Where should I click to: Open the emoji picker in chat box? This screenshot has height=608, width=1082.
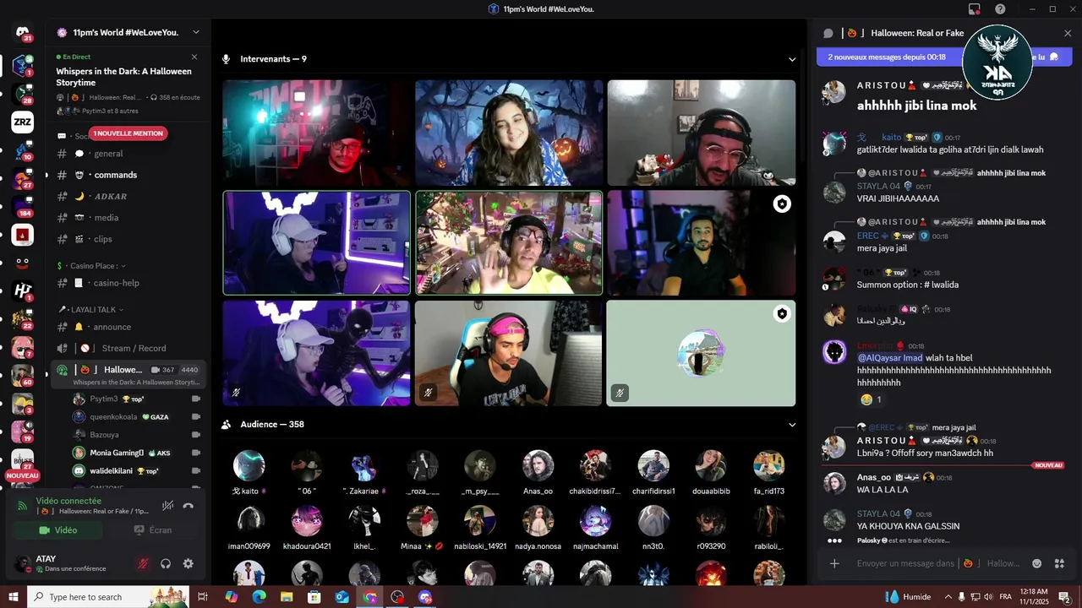(x=1037, y=563)
